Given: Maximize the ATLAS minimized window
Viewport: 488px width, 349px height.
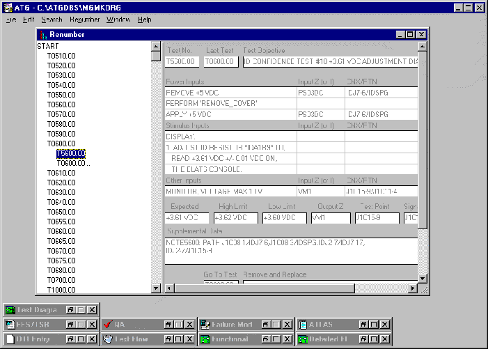Looking at the screenshot, I should tap(374, 325).
